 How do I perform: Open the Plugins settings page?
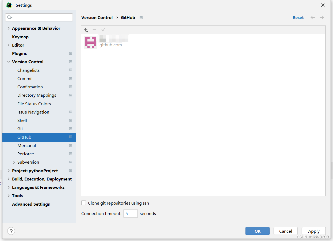coord(20,53)
